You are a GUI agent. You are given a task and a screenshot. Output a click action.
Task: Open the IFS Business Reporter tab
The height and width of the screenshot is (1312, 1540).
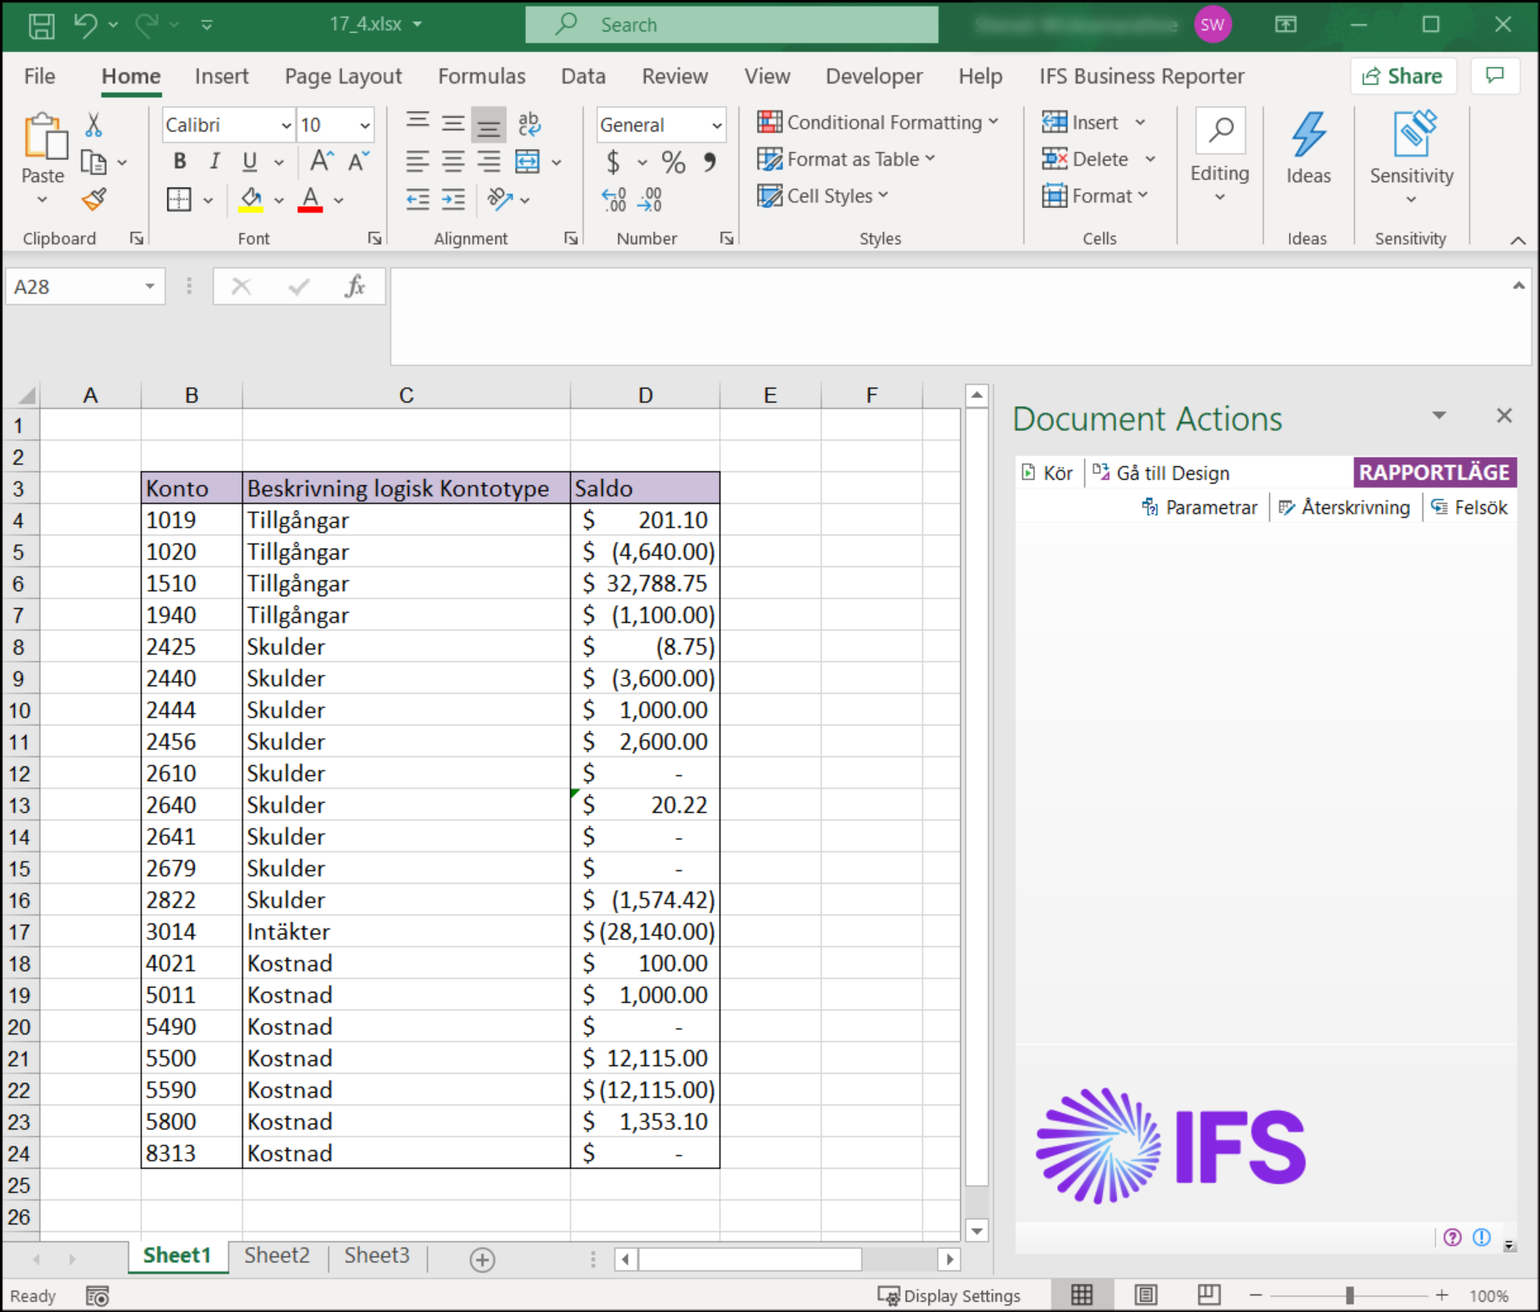pos(1141,76)
